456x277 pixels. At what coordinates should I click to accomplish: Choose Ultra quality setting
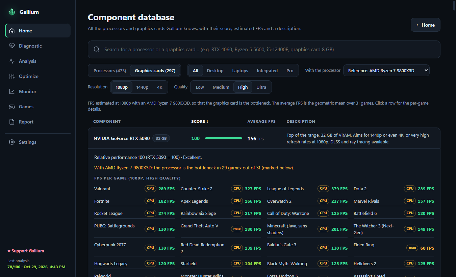[261, 87]
